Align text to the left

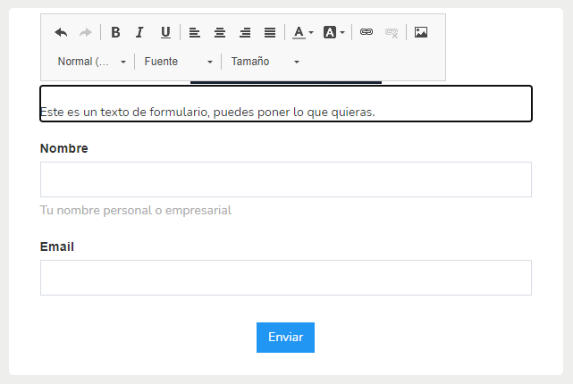click(x=194, y=32)
